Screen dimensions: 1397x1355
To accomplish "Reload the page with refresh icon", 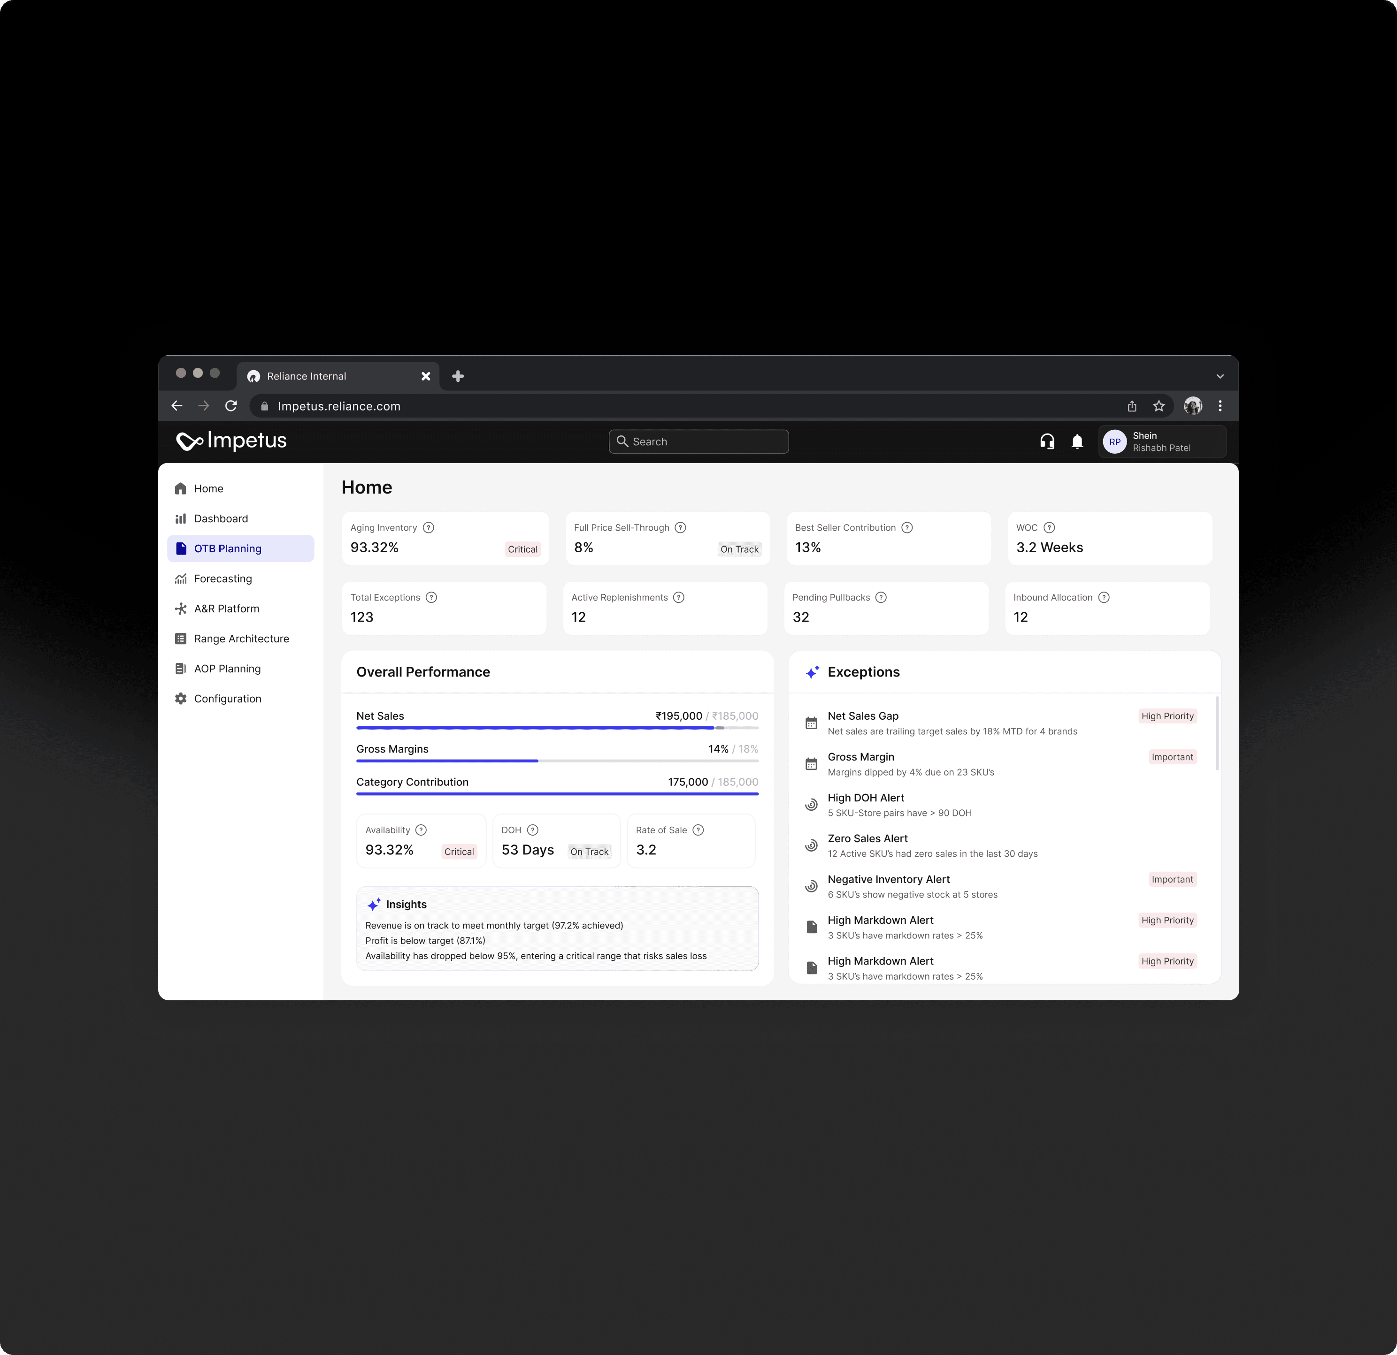I will [x=231, y=406].
